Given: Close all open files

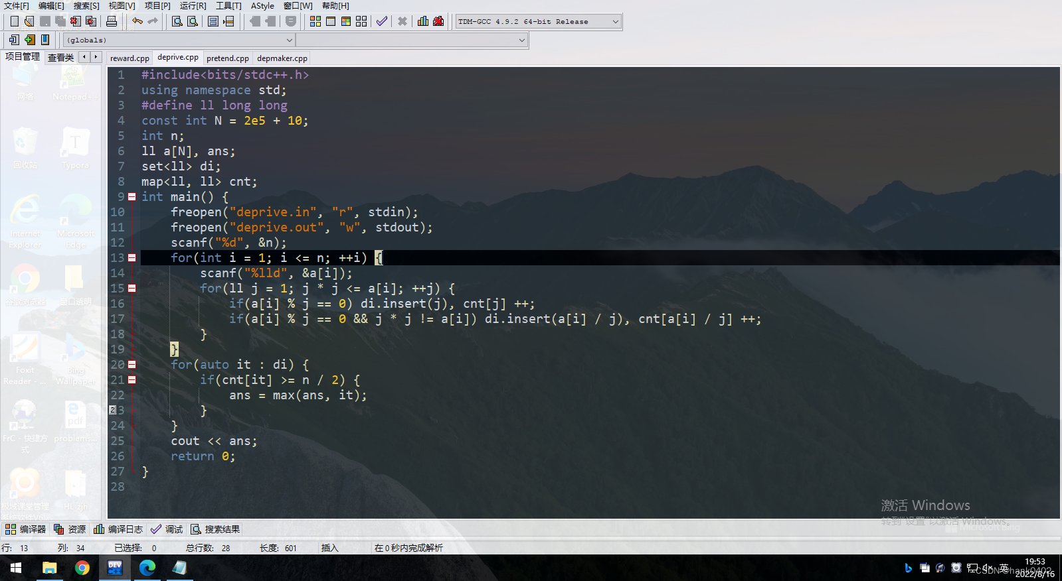Looking at the screenshot, I should (x=91, y=21).
